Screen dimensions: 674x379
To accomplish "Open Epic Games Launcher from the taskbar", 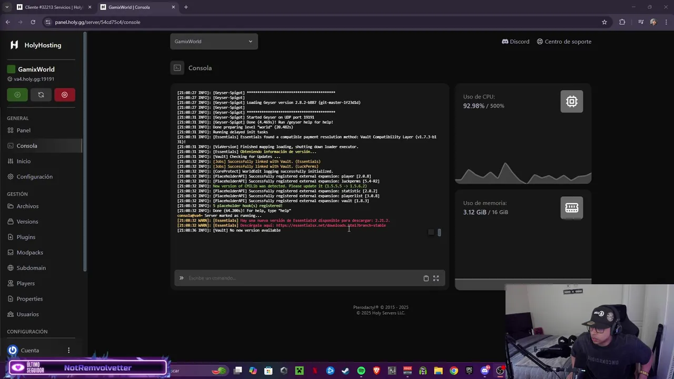I will pyautogui.click(x=469, y=371).
